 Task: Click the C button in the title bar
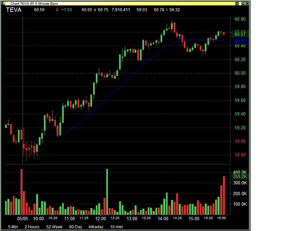coord(237,3)
